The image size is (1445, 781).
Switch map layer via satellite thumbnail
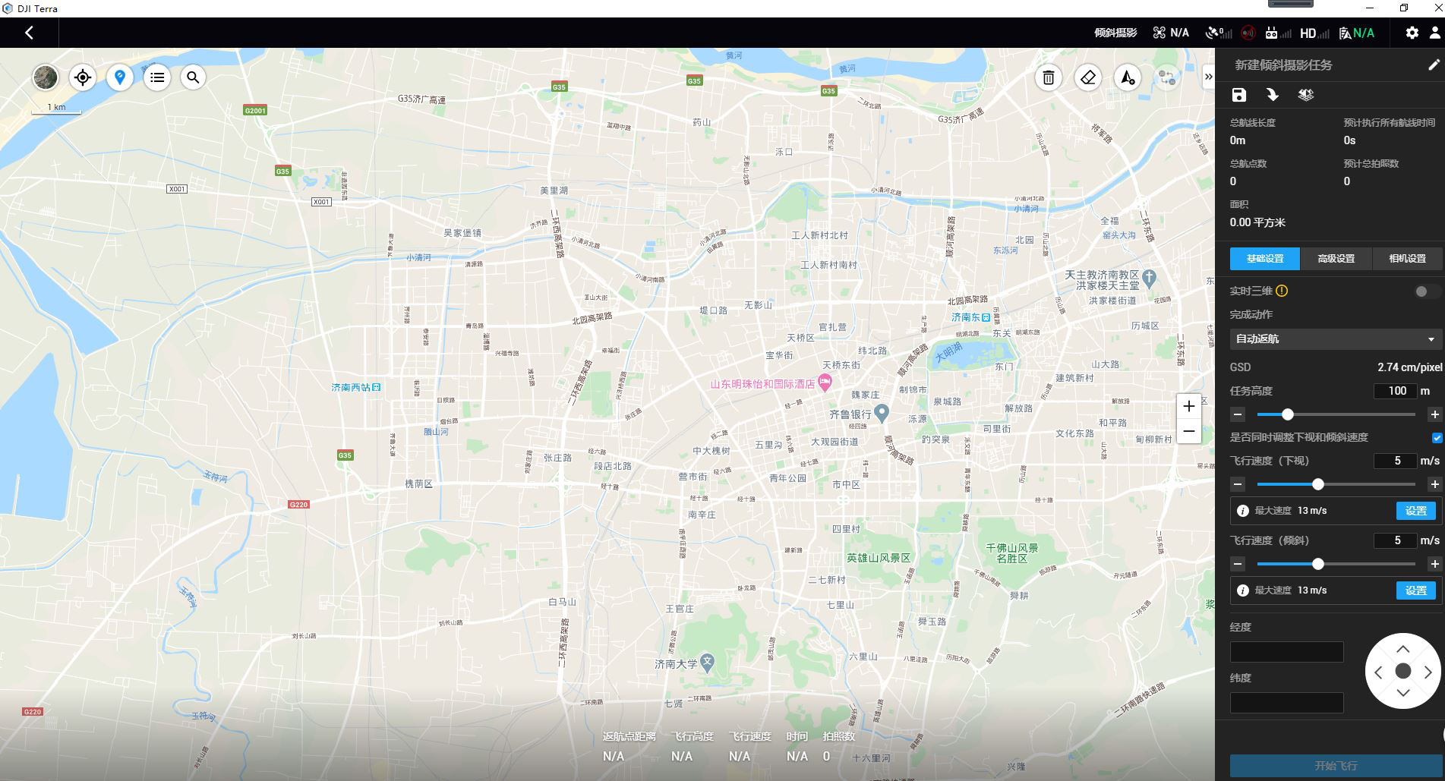click(46, 77)
